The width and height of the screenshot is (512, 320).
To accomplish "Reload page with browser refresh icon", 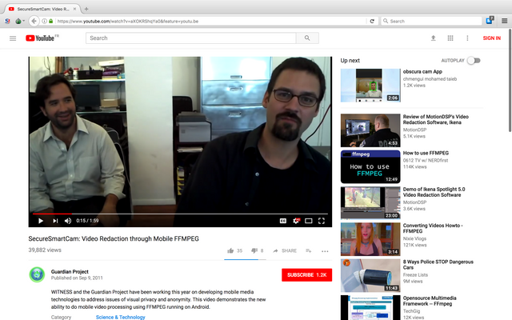I will click(372, 22).
